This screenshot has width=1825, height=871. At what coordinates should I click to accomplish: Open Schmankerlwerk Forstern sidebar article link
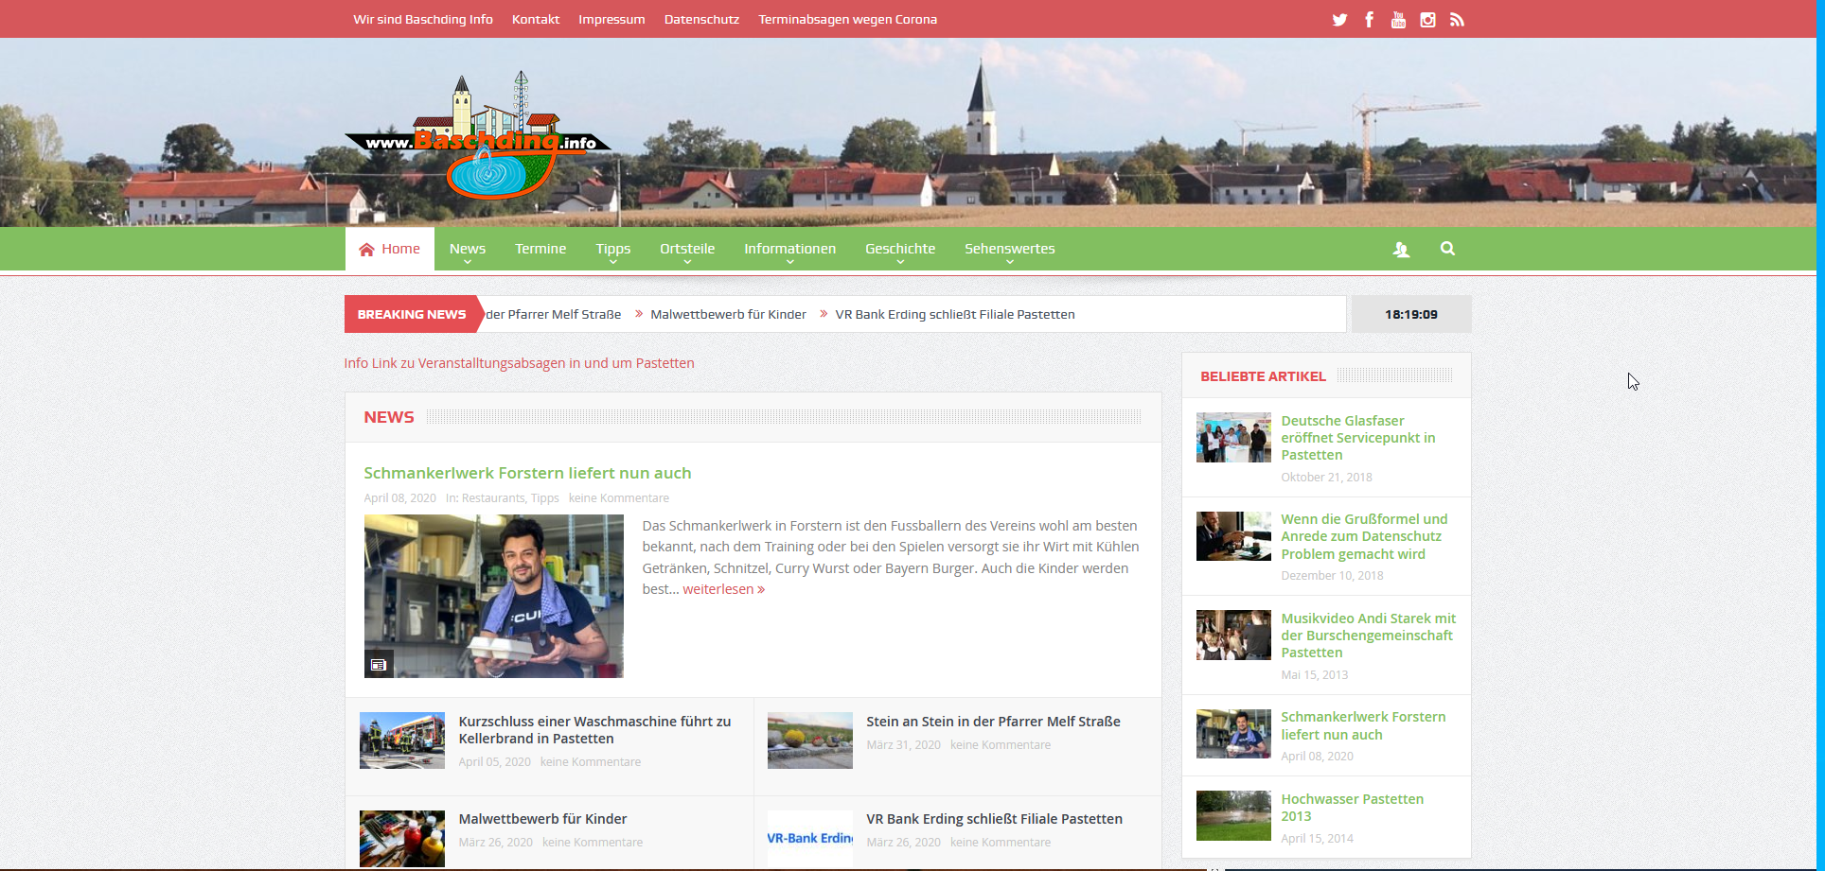click(1363, 725)
